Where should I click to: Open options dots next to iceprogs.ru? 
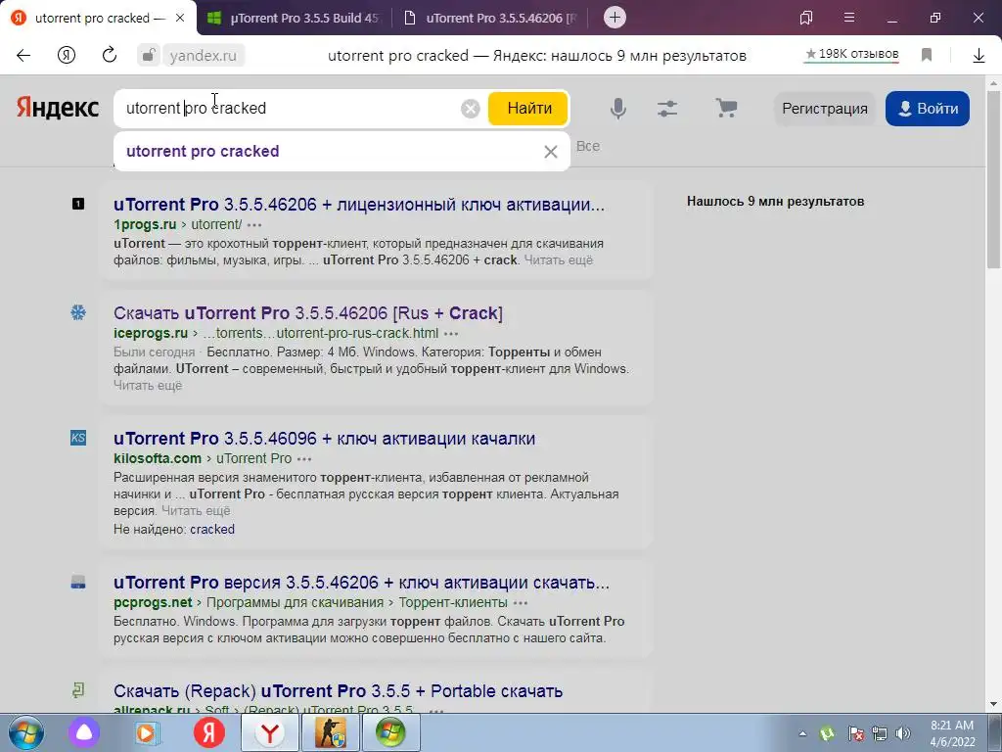pos(451,334)
